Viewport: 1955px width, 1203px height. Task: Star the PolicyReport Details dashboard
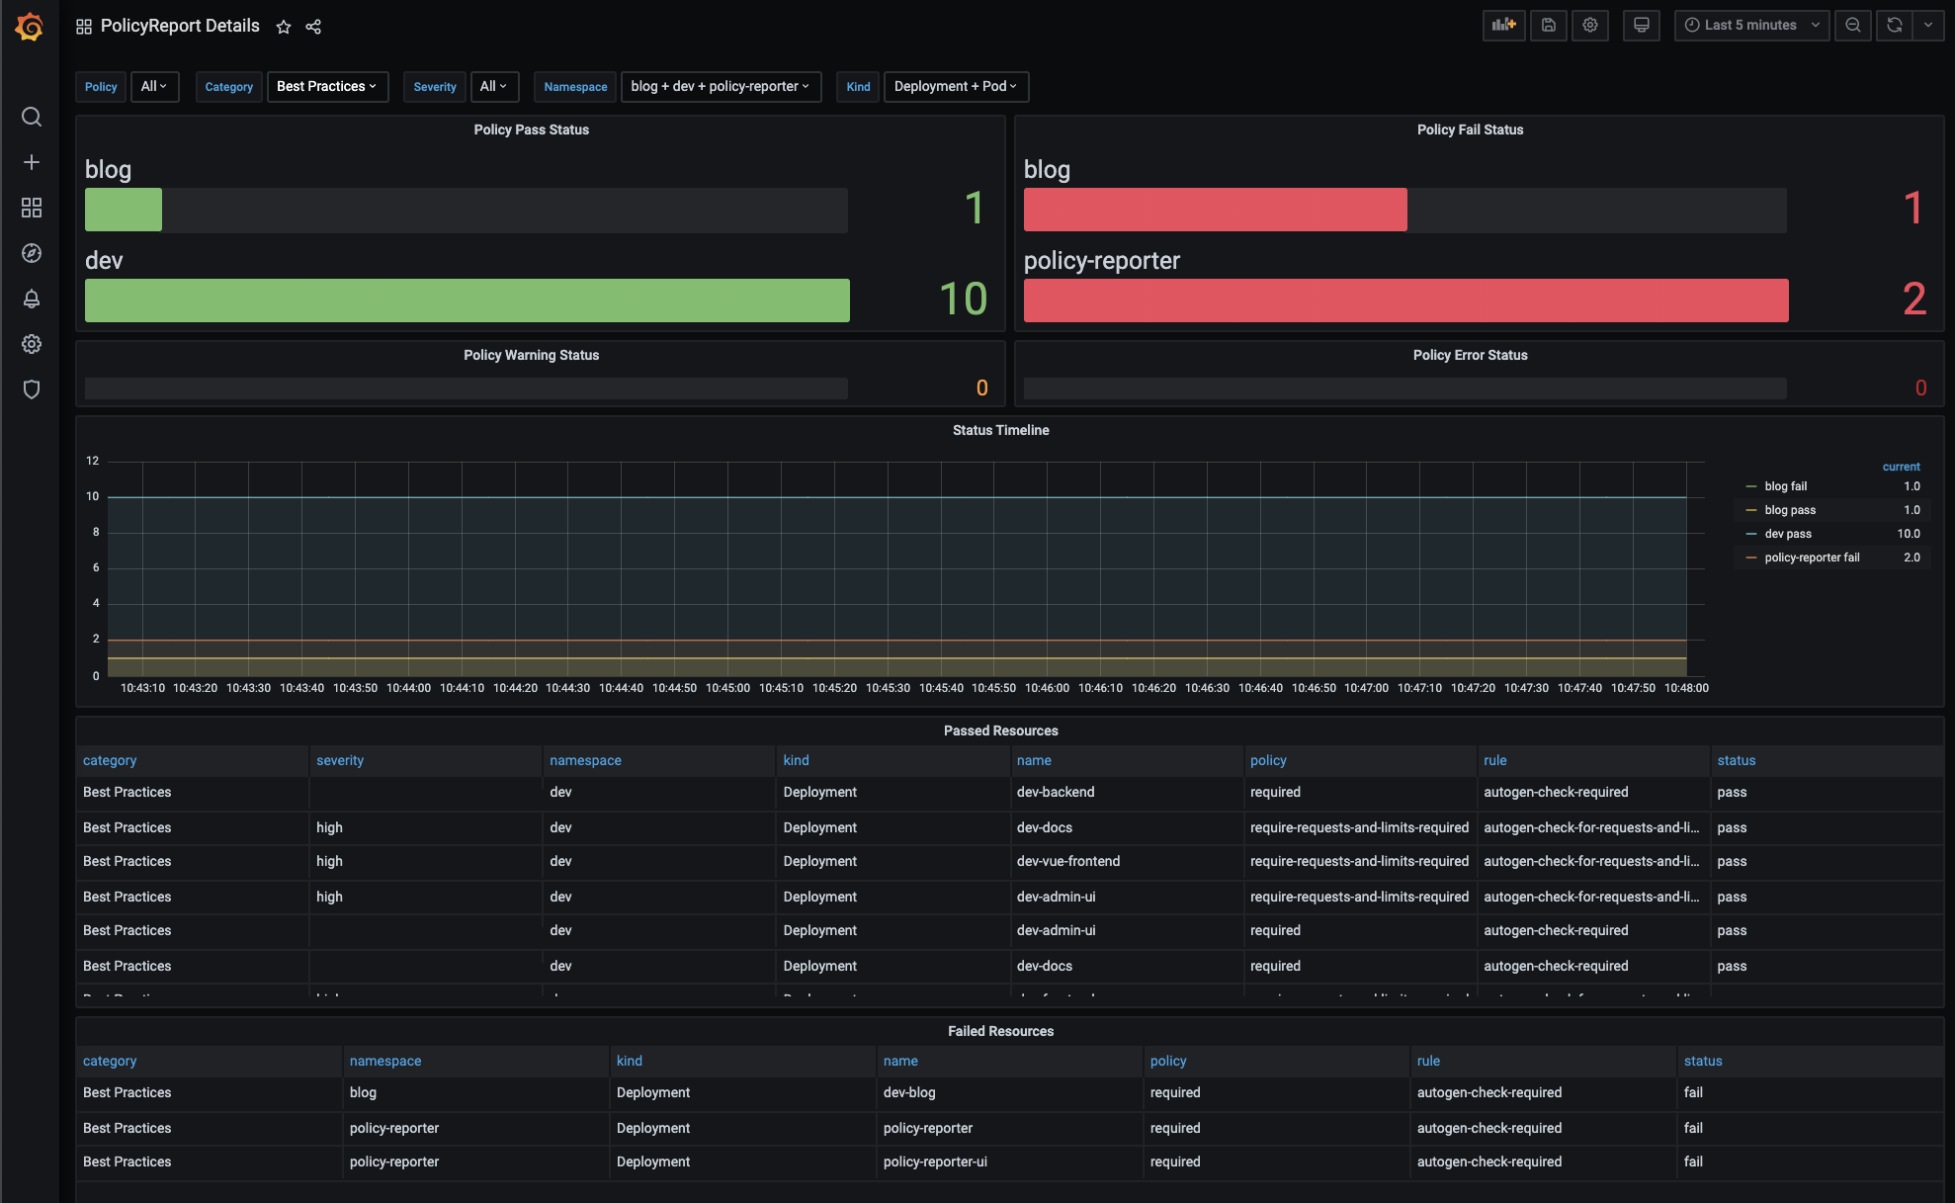click(x=284, y=27)
